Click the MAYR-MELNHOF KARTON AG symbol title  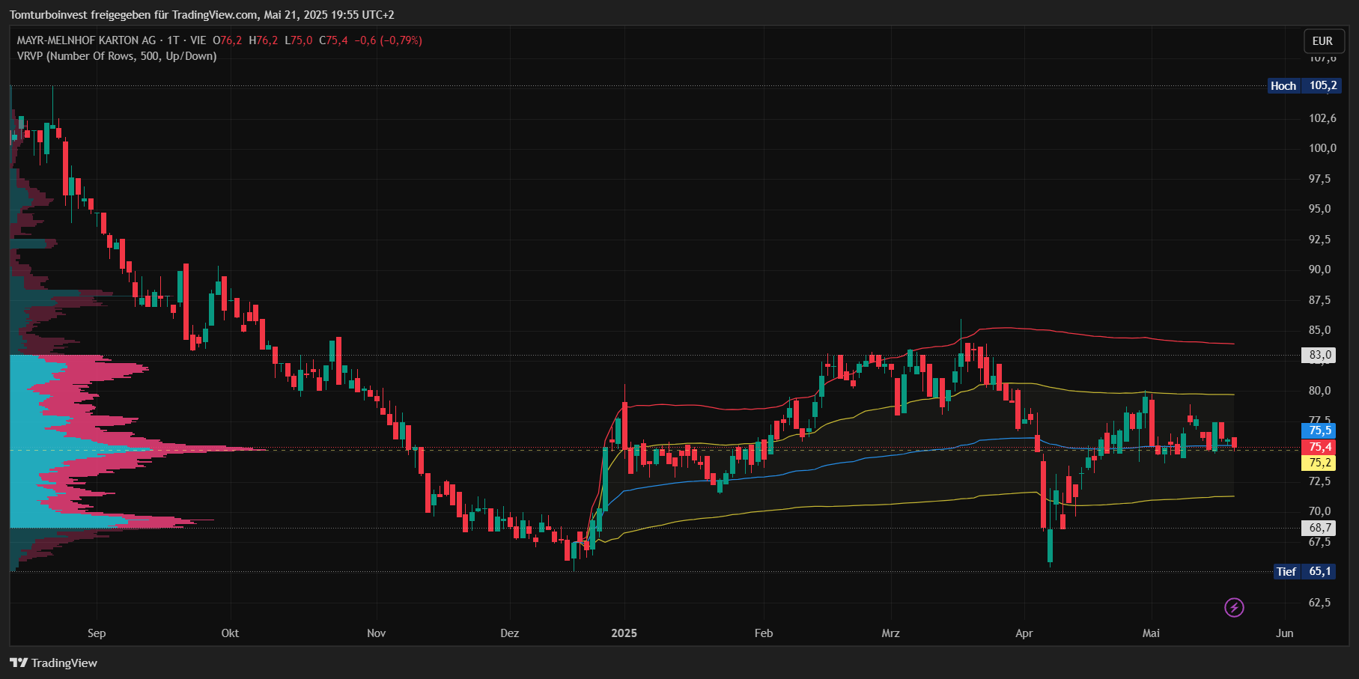click(x=86, y=40)
